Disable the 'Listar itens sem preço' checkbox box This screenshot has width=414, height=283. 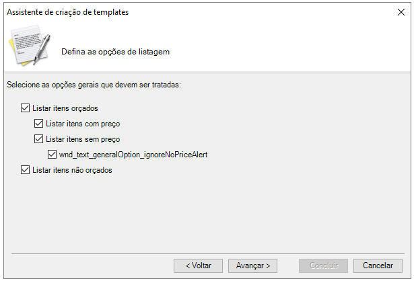(38, 139)
